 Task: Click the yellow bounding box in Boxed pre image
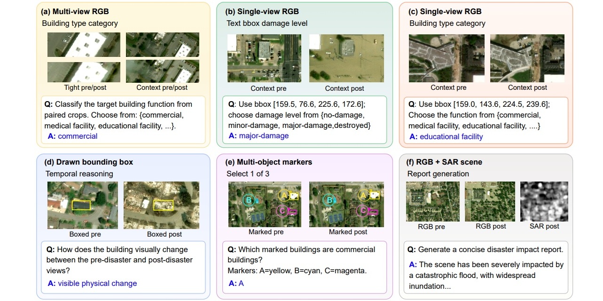pos(81,206)
